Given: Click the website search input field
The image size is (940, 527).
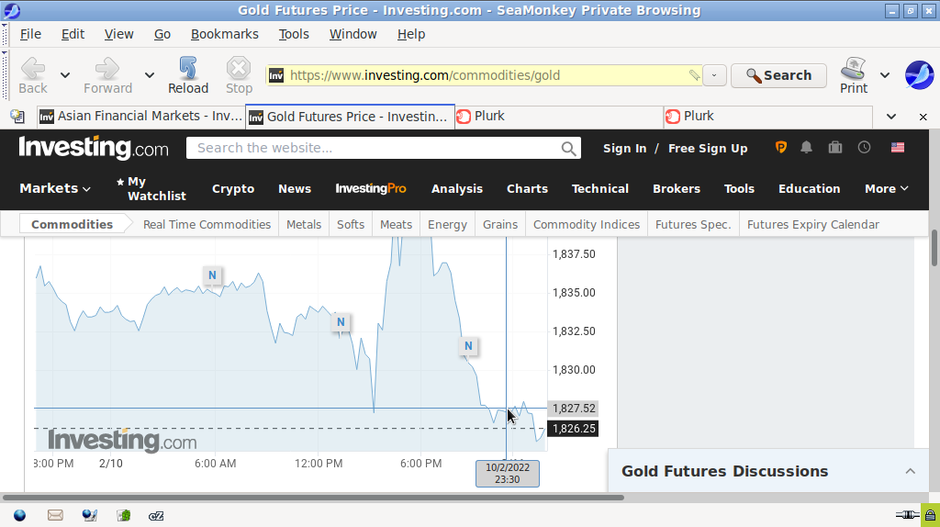Looking at the screenshot, I should click(373, 148).
